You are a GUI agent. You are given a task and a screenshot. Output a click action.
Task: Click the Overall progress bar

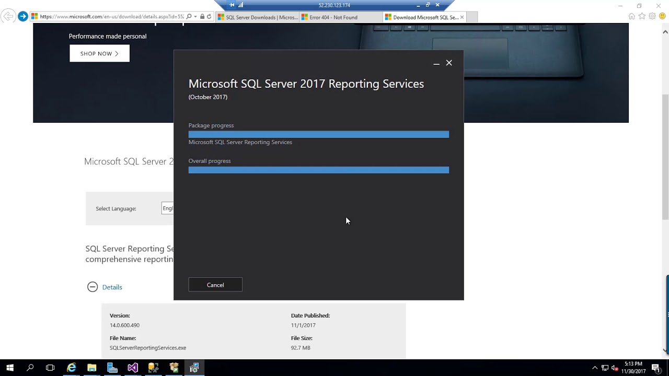coord(318,170)
